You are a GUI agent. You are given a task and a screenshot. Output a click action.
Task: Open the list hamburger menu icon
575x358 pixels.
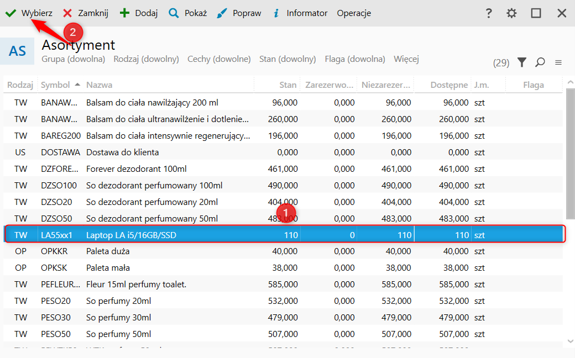pos(558,62)
